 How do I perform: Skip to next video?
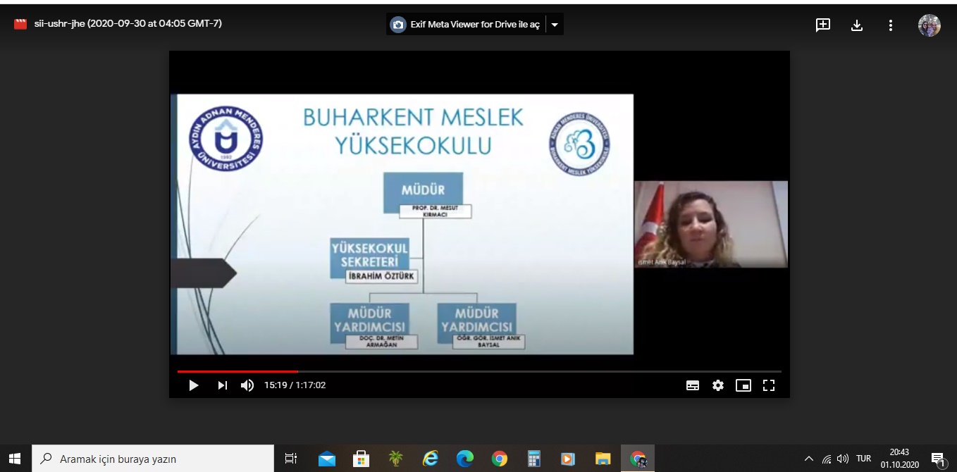coord(223,385)
